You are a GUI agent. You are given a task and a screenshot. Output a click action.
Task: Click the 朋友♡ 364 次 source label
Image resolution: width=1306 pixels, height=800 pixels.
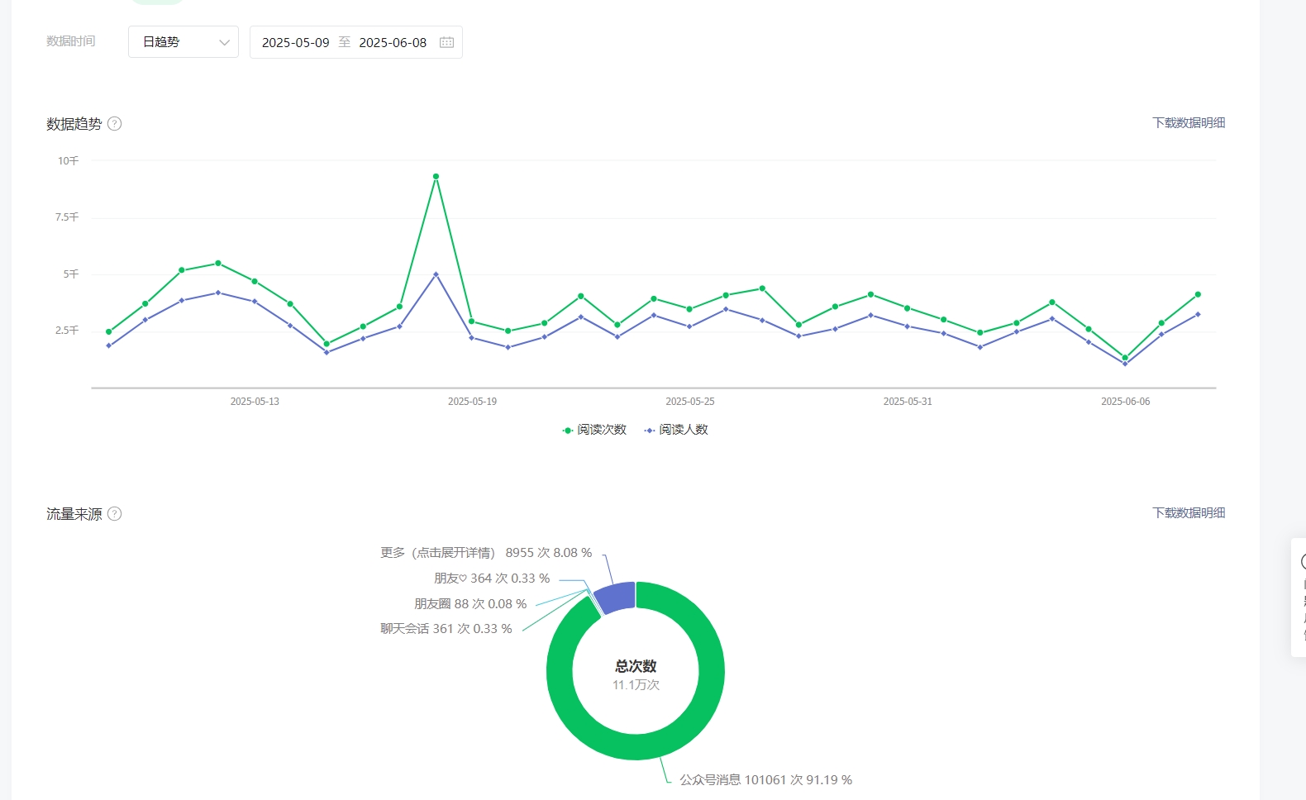(491, 579)
